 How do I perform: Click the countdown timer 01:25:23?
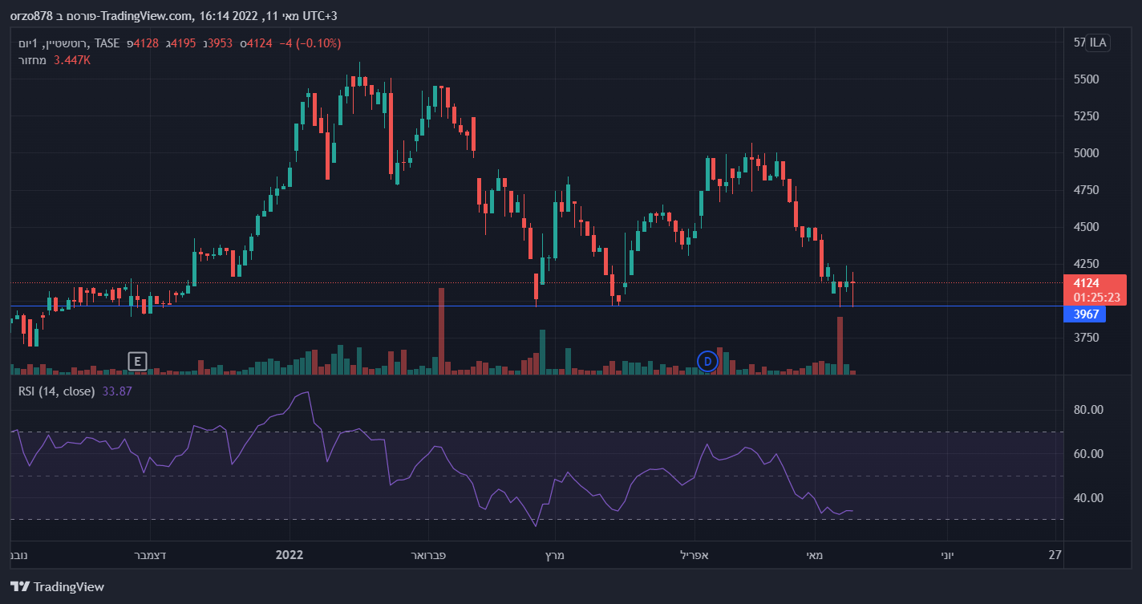point(1095,298)
